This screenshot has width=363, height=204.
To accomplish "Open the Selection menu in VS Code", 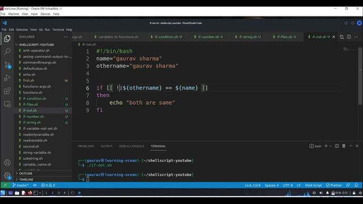I will 22,29.
